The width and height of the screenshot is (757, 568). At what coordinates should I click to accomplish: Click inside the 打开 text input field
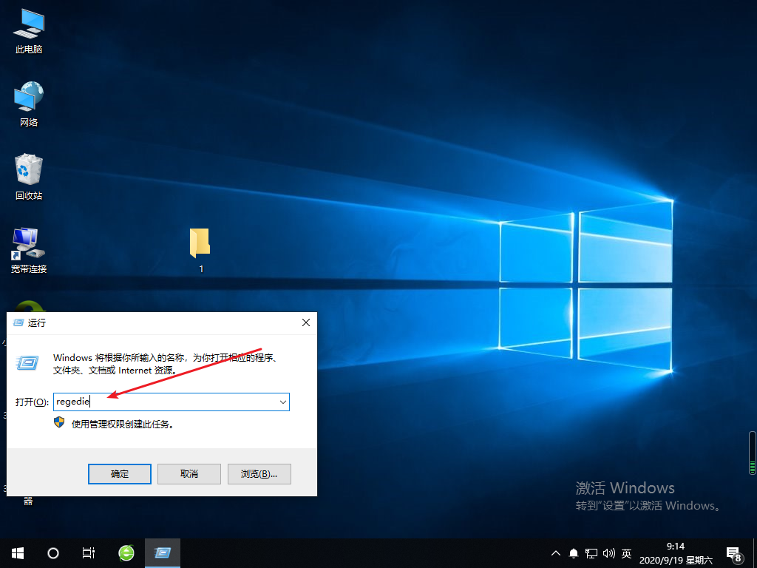coord(148,402)
